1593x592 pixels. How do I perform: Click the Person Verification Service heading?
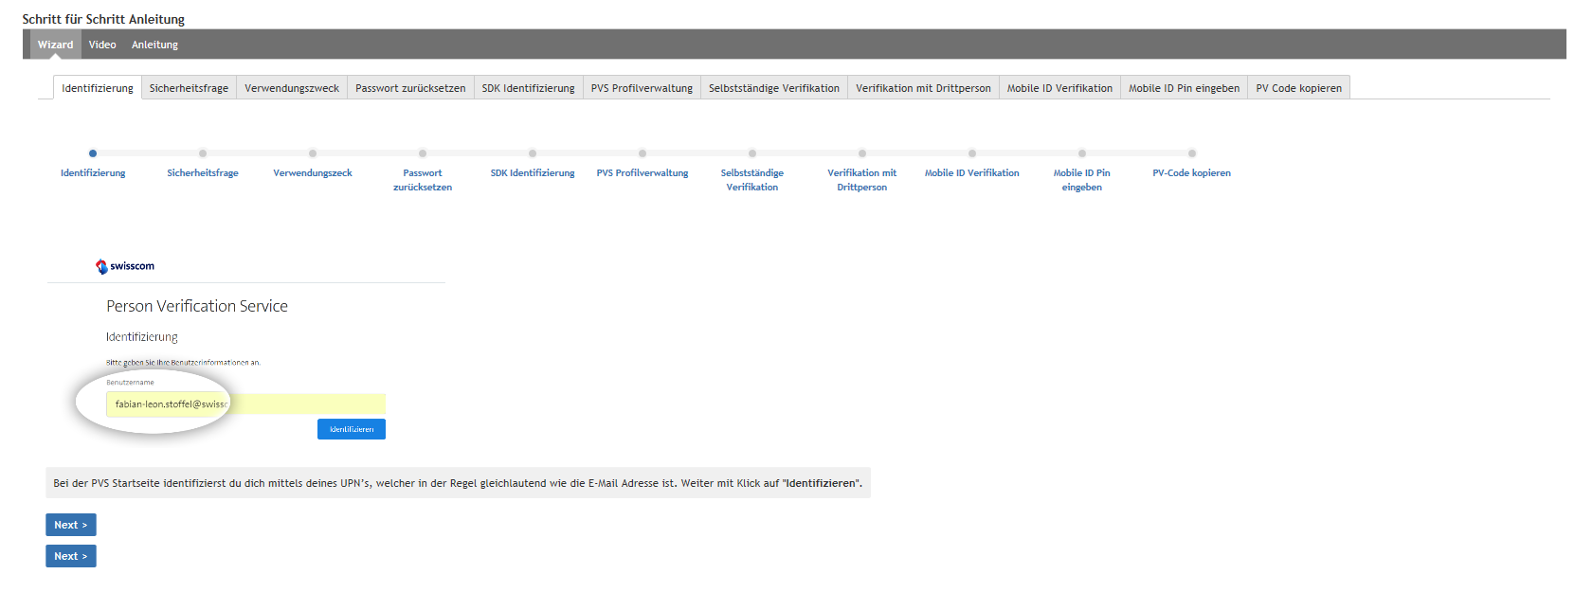(x=197, y=306)
